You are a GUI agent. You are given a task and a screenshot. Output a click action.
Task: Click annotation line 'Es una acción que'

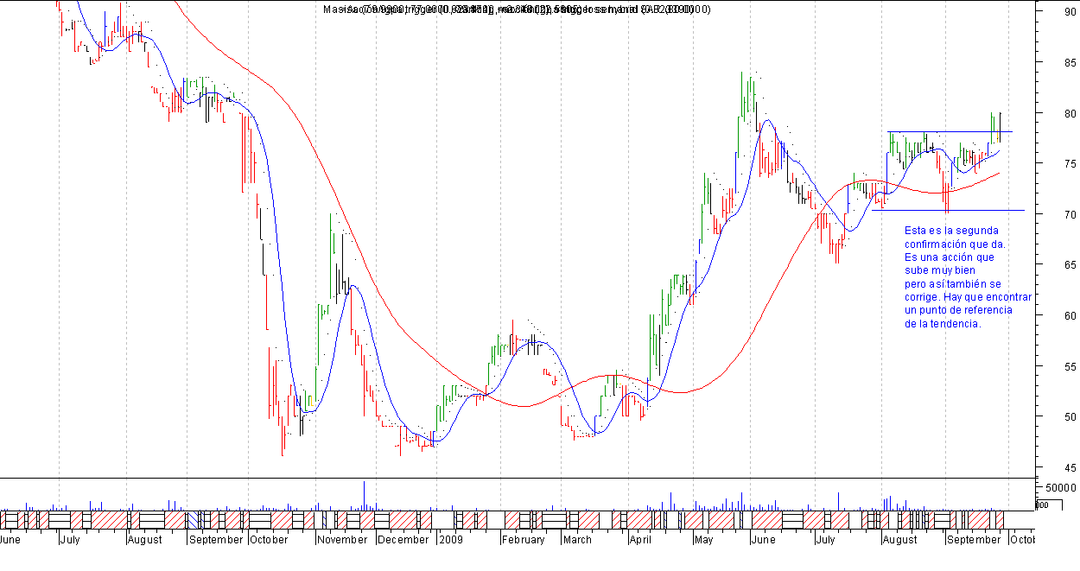(950, 257)
